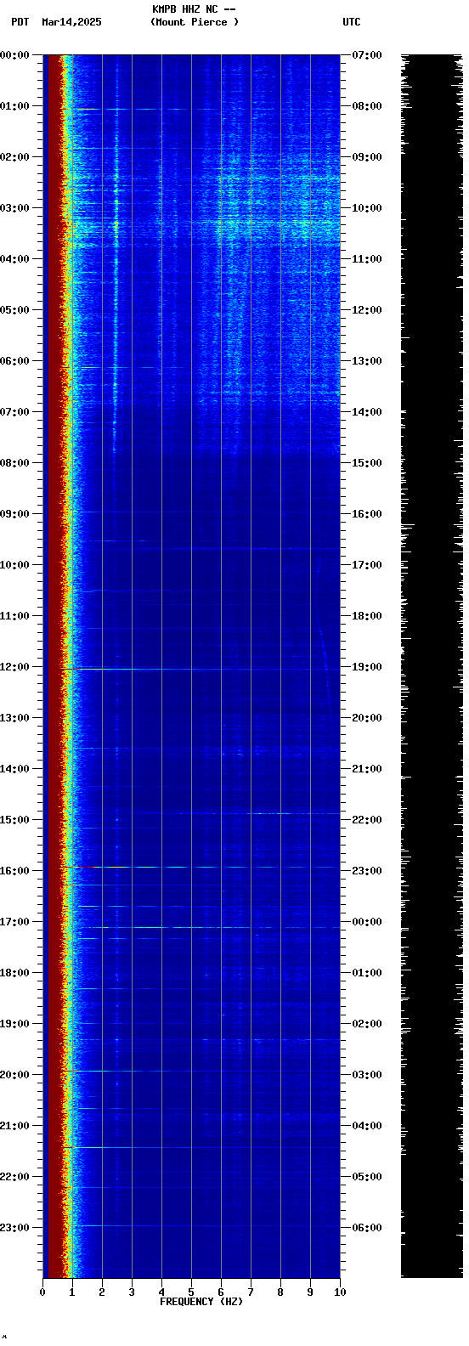
Task: Click the 00:00 UTC right-axis label
Action: click(x=367, y=922)
